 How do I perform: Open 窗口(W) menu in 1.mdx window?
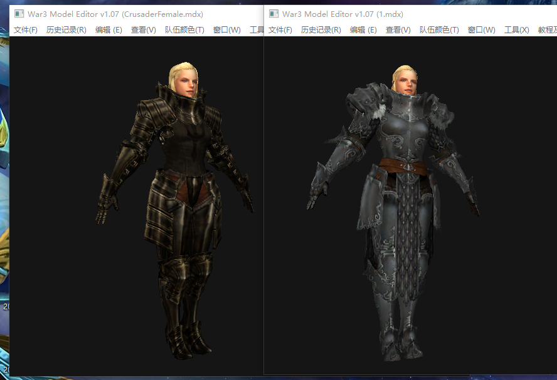pyautogui.click(x=481, y=30)
